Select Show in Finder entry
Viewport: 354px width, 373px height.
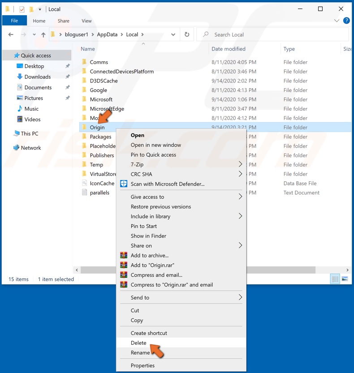[x=181, y=236]
